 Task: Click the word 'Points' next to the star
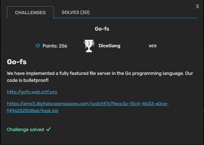pyautogui.click(x=50, y=46)
